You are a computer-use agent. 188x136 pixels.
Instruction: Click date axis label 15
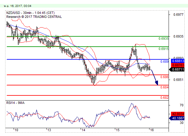click(x=118, y=130)
